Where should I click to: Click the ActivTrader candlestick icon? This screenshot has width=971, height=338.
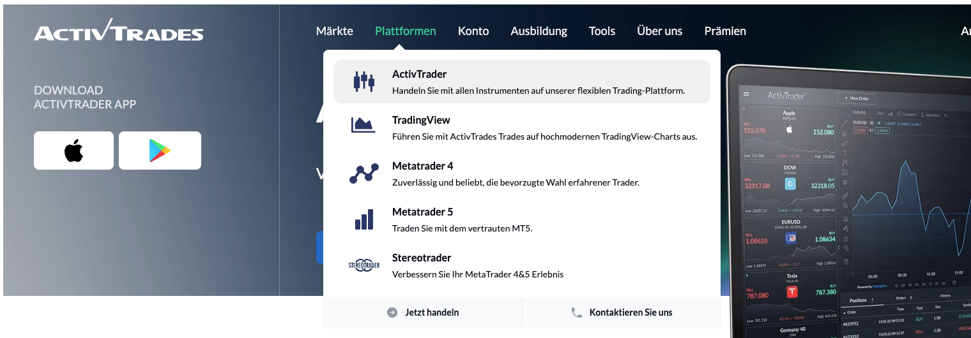(x=363, y=82)
